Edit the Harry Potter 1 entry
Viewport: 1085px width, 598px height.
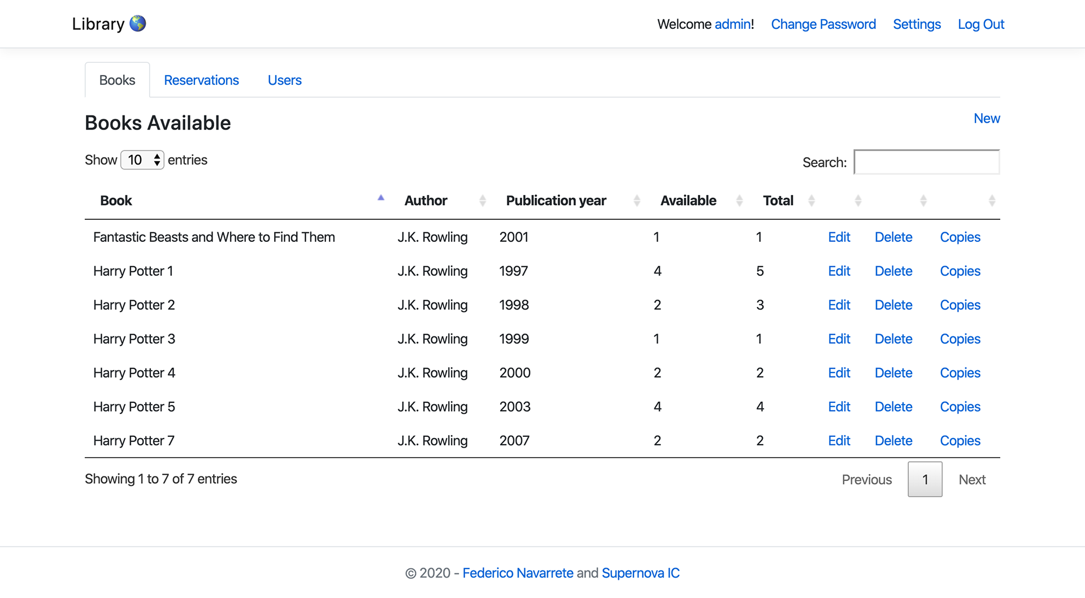click(839, 271)
